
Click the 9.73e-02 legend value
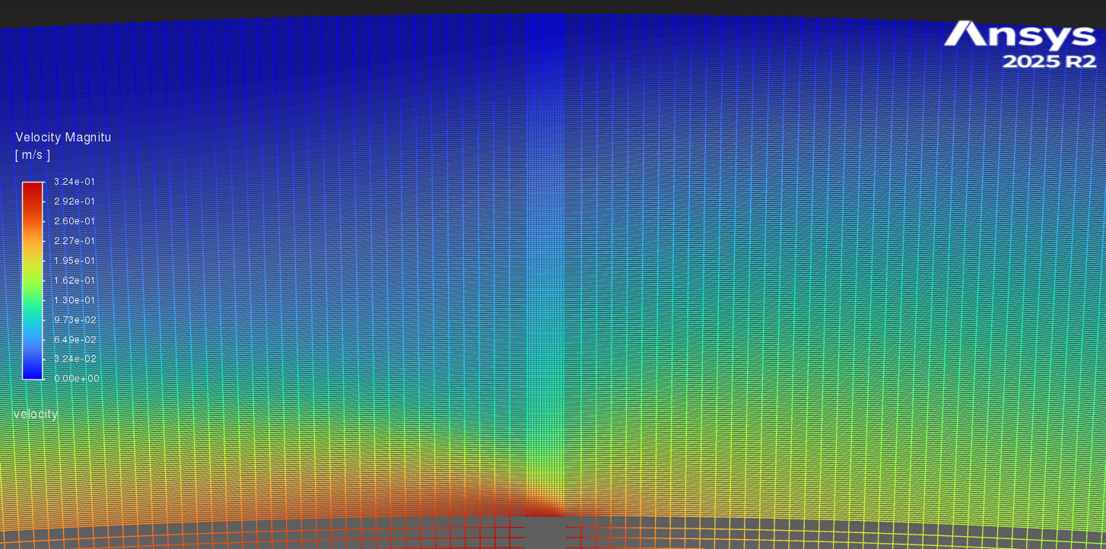[75, 320]
